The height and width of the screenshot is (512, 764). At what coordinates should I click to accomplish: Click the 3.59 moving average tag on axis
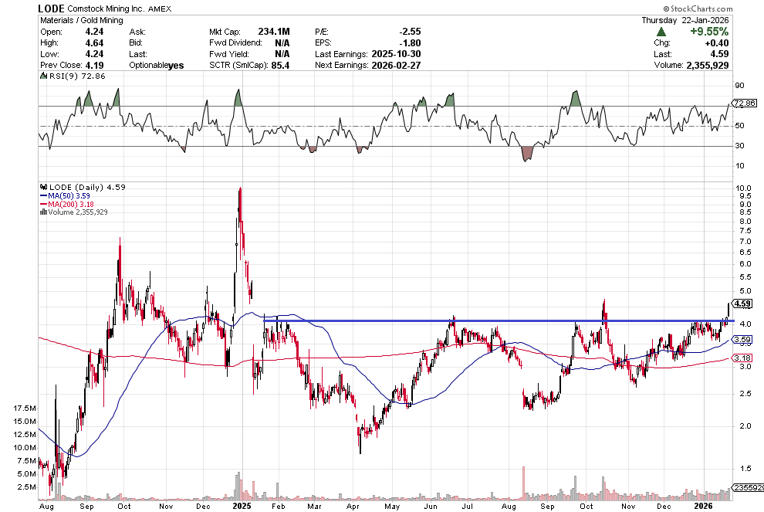point(742,339)
